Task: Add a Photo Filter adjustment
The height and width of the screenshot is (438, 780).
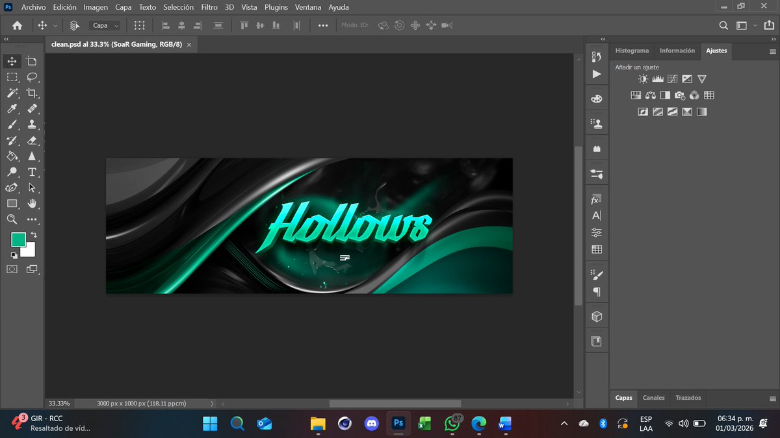Action: 680,95
